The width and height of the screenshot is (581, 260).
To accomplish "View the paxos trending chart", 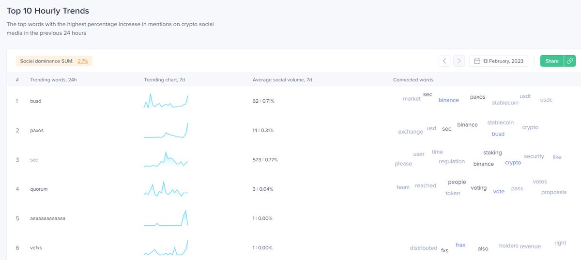I will pos(166,130).
